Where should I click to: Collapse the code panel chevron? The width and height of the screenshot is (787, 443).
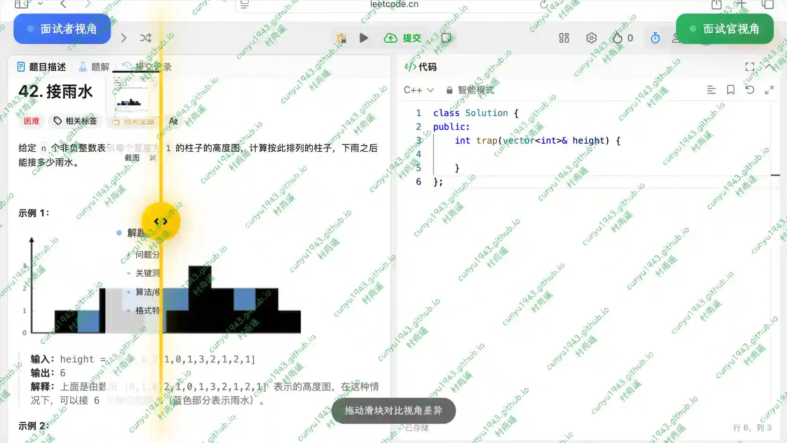770,67
